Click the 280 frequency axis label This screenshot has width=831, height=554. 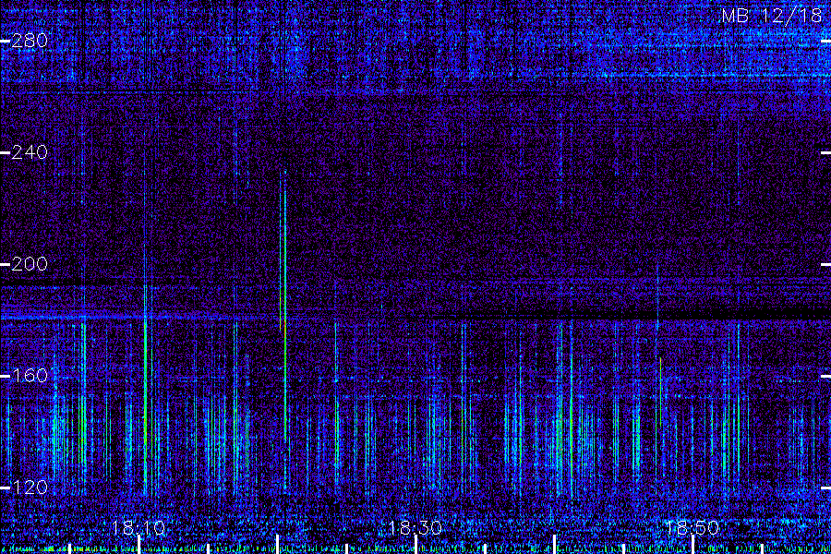click(30, 41)
